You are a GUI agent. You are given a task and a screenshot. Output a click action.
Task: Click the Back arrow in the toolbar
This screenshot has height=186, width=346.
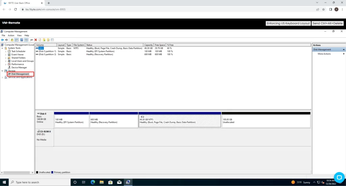tap(2, 40)
